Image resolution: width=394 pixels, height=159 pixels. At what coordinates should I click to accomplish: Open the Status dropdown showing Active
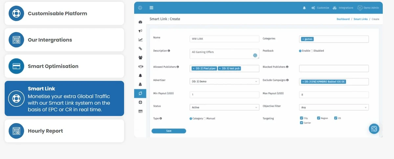225,107
